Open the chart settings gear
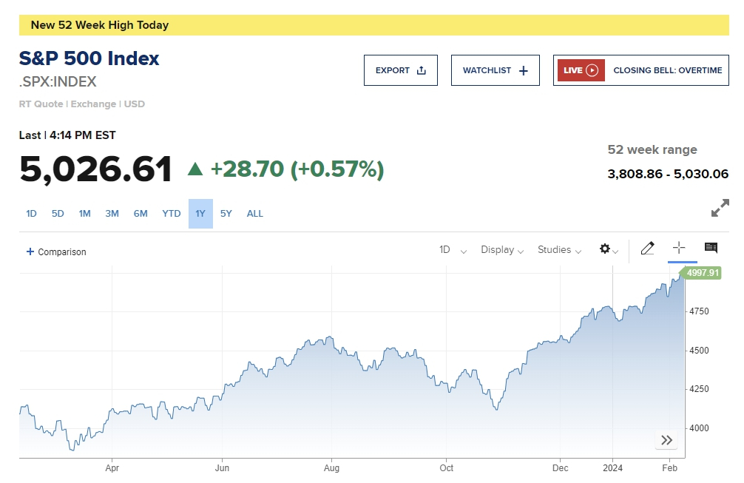Screen dimensions: 744x483 click(606, 249)
